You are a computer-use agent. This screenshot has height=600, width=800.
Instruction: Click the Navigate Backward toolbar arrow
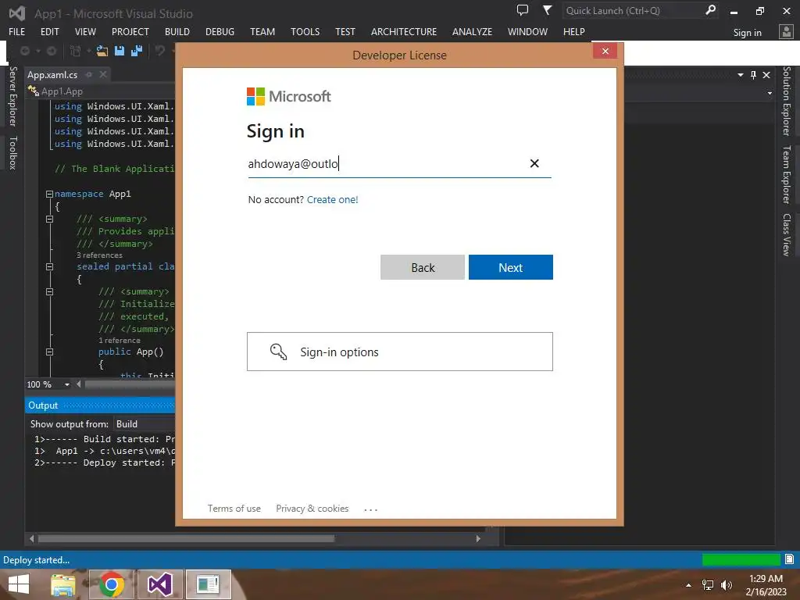click(x=24, y=51)
